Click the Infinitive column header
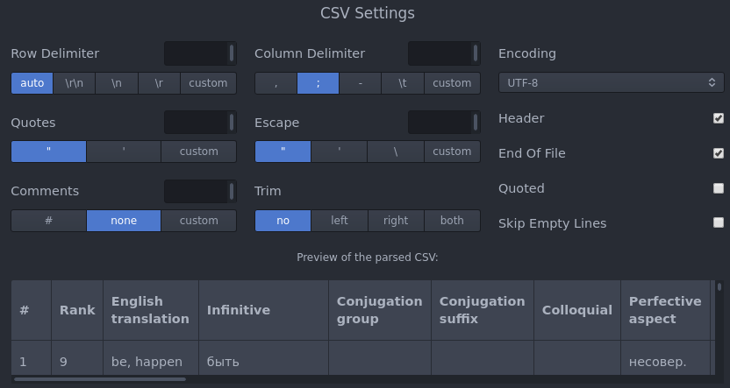Viewport: 730px width, 388px height. tap(239, 310)
